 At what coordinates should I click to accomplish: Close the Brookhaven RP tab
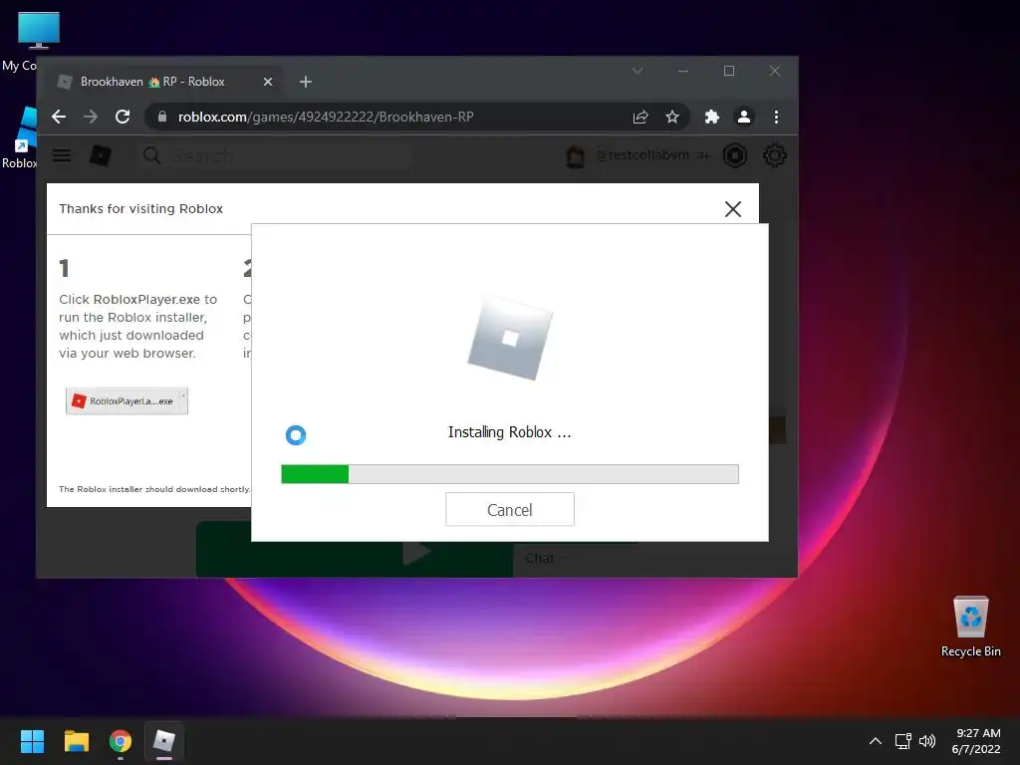coord(267,82)
